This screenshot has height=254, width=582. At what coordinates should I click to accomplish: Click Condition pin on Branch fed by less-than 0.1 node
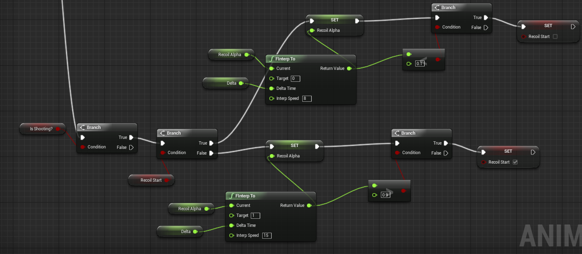pyautogui.click(x=438, y=27)
